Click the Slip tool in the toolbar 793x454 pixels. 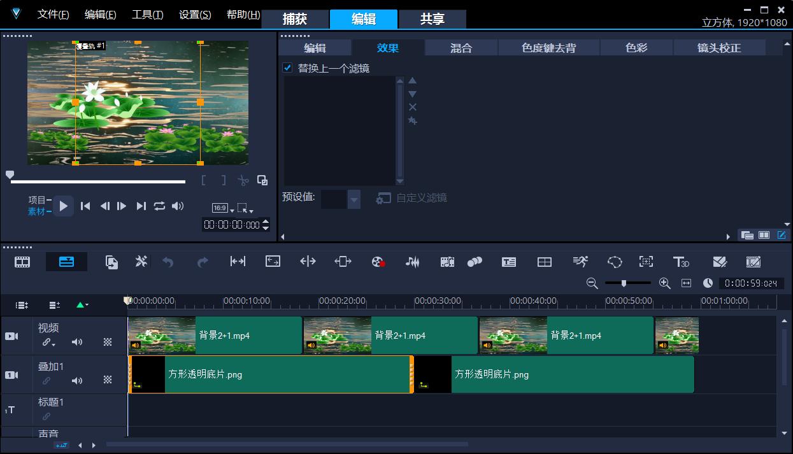pyautogui.click(x=238, y=262)
